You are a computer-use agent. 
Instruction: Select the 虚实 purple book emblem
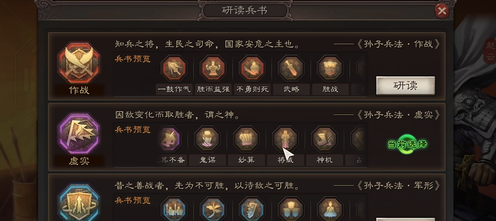79,134
